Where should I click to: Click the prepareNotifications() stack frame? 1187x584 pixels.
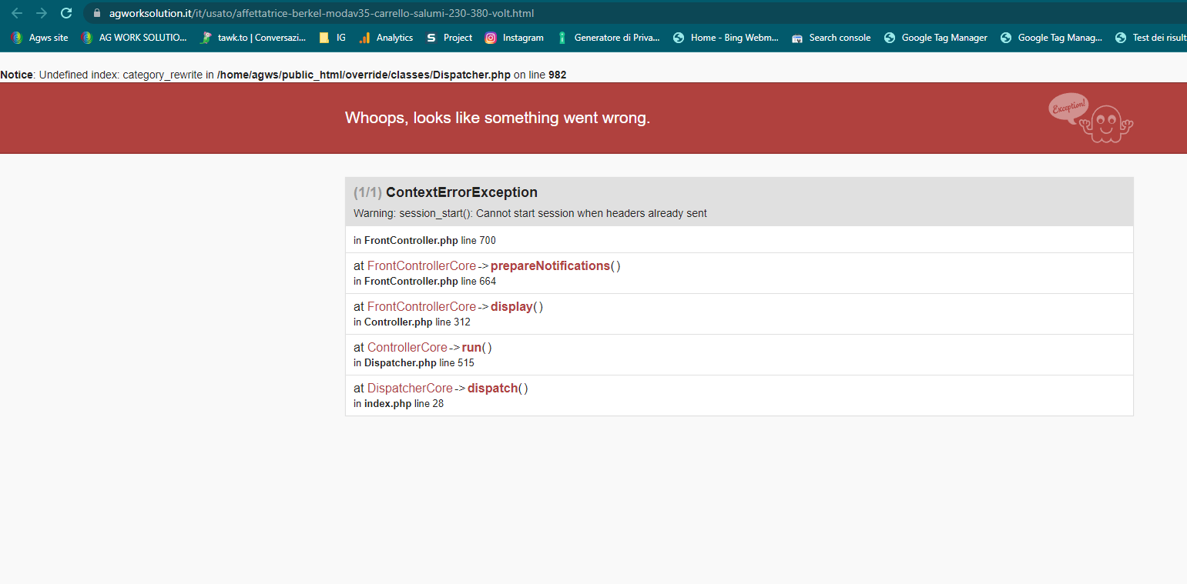pos(739,273)
